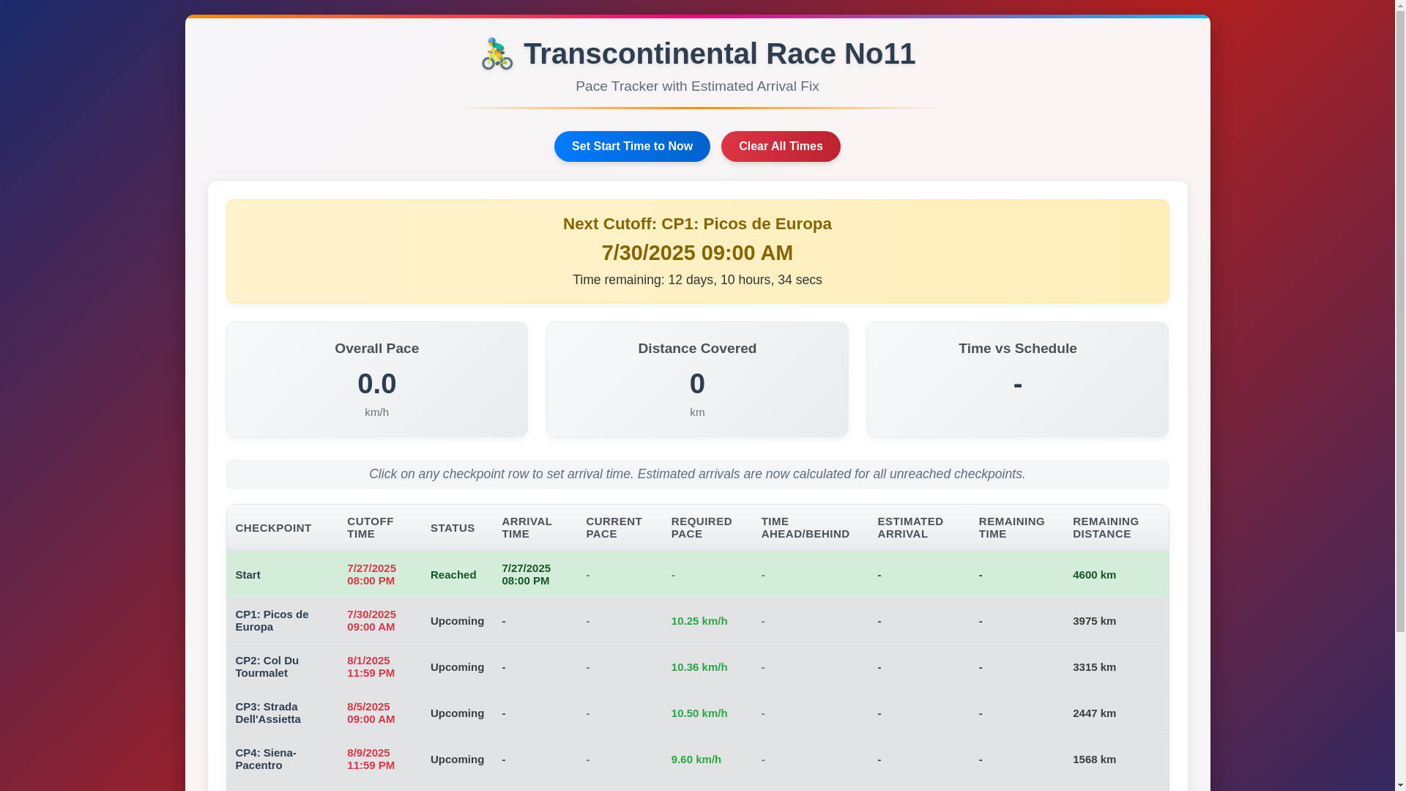Click the cyclist emoji in the title

(497, 54)
